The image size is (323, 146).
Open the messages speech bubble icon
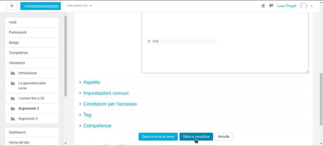click(271, 6)
